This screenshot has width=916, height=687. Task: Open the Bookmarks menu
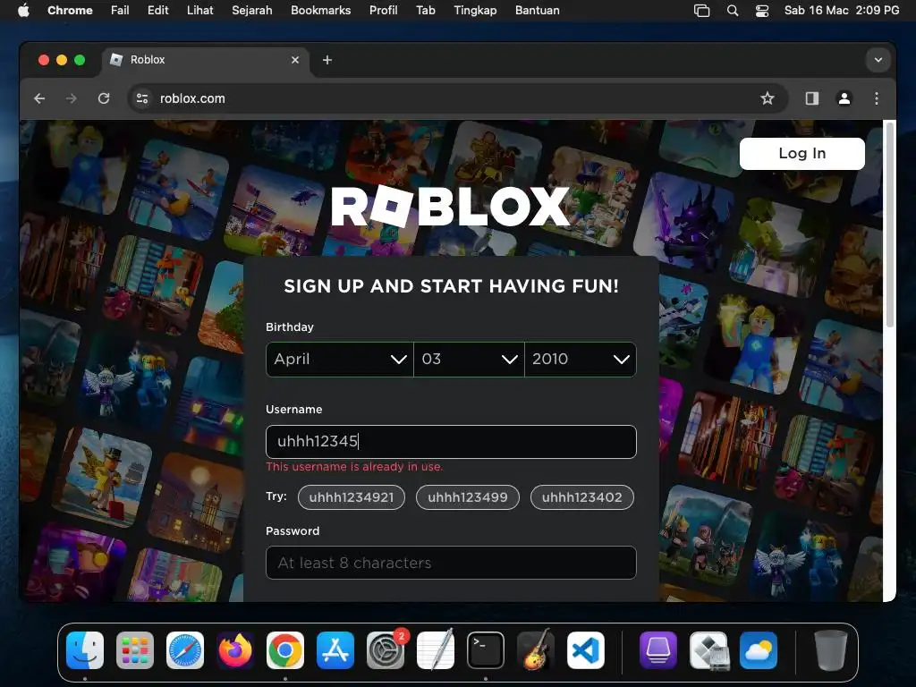tap(321, 11)
